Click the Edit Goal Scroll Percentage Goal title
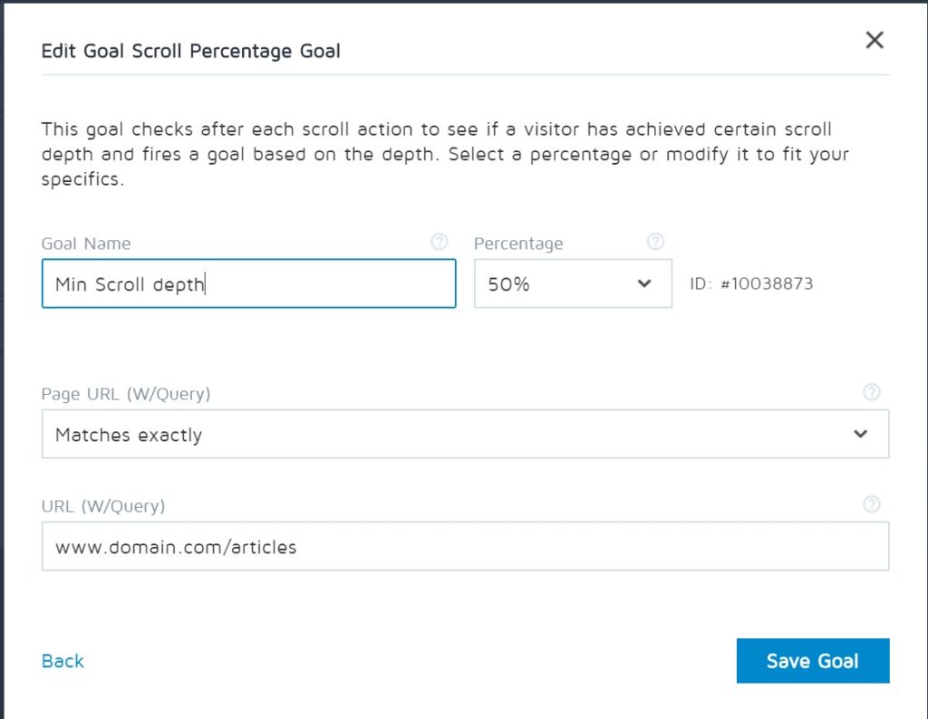The image size is (928, 719). [191, 51]
